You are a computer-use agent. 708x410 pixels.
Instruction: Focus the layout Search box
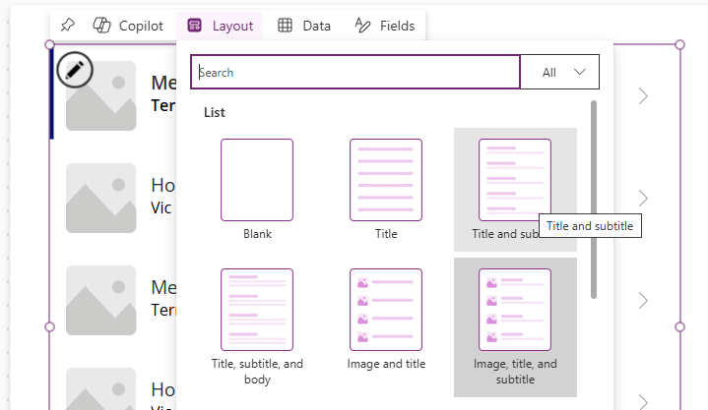pos(354,72)
